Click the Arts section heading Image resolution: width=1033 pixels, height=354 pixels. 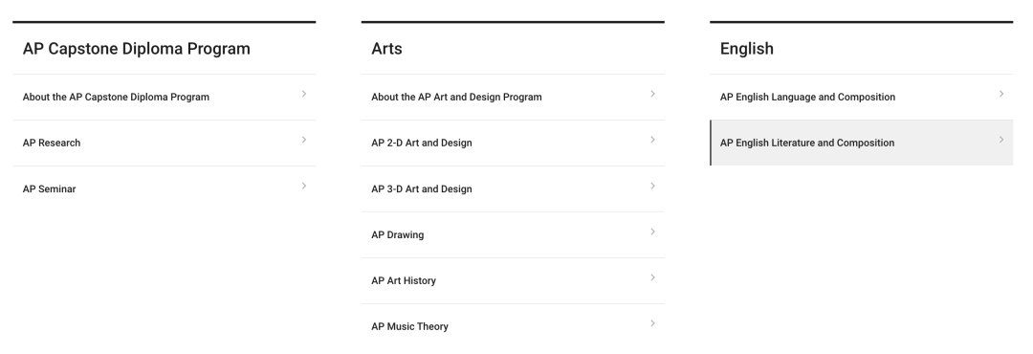[x=386, y=49]
